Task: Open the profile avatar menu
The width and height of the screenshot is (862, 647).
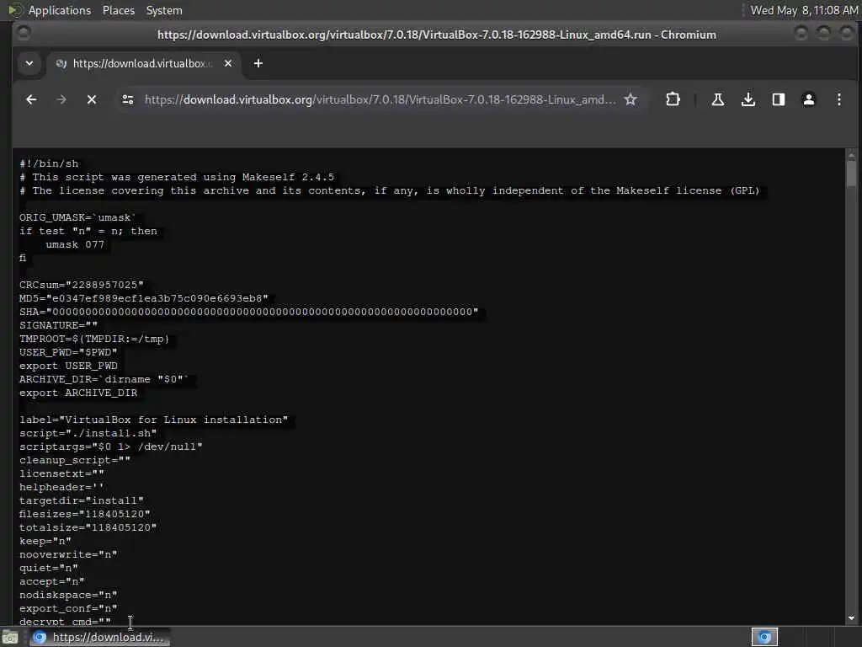Action: pos(809,99)
